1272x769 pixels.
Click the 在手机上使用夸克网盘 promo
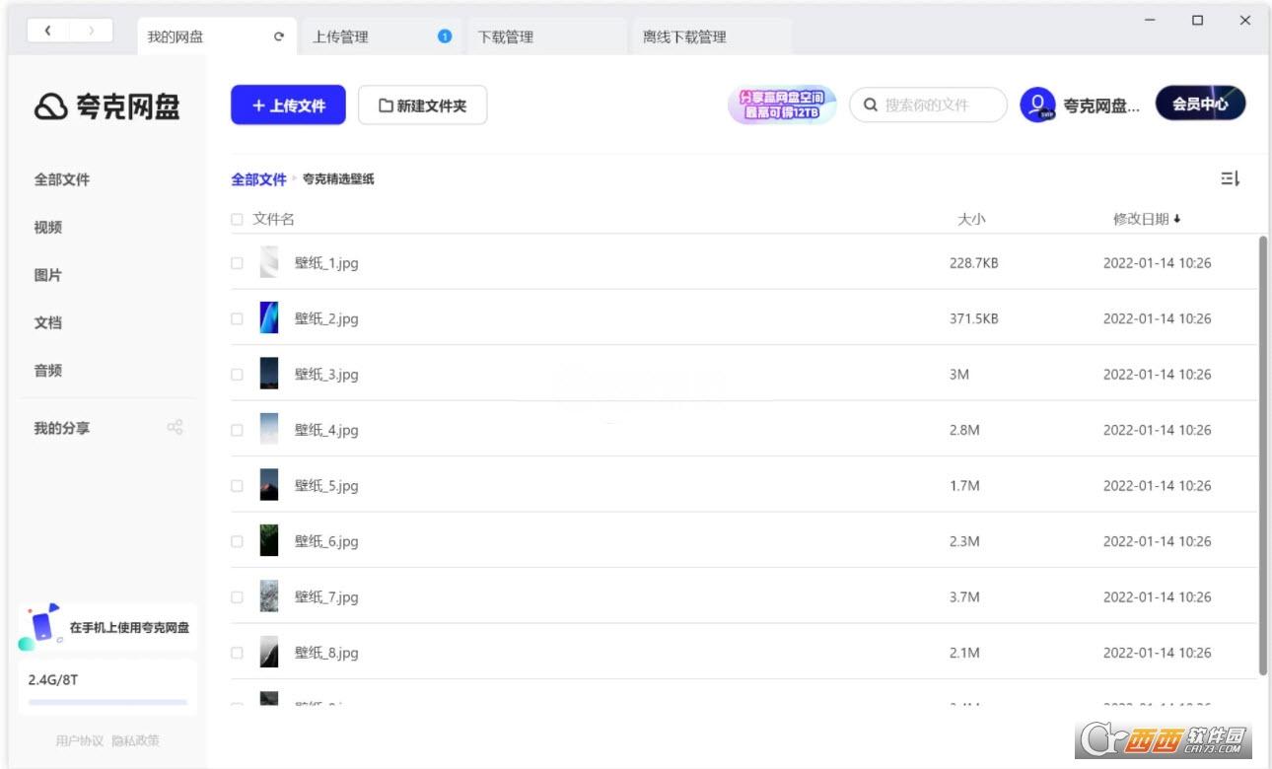click(x=107, y=627)
